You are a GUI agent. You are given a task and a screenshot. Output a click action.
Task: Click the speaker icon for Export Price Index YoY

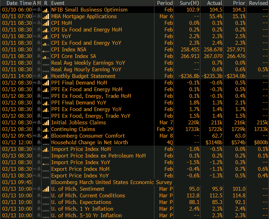click(34, 176)
